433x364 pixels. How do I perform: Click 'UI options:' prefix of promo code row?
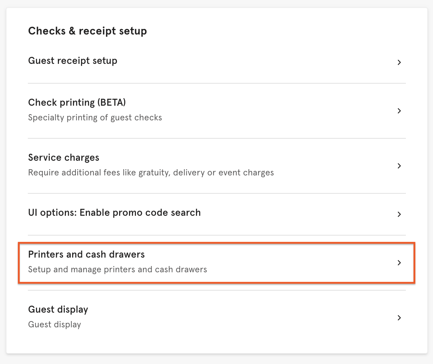point(52,212)
